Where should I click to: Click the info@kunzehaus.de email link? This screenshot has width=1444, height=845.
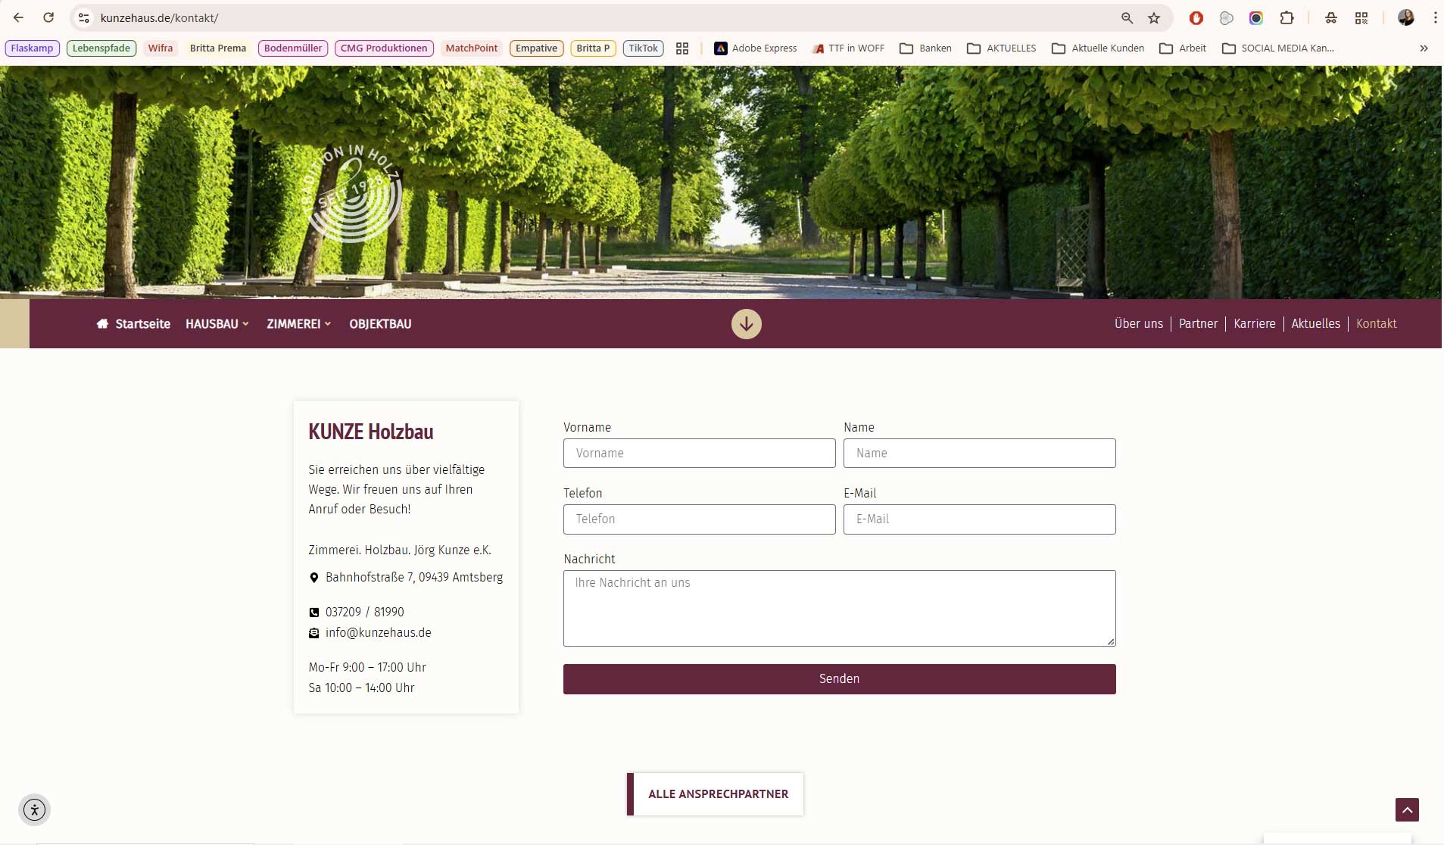click(378, 633)
